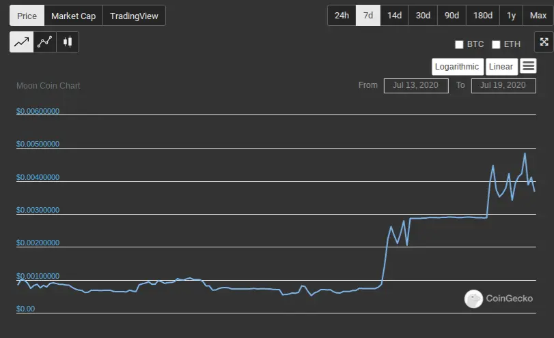This screenshot has width=554, height=338.
Task: Switch chart to Linear scale
Action: 501,67
